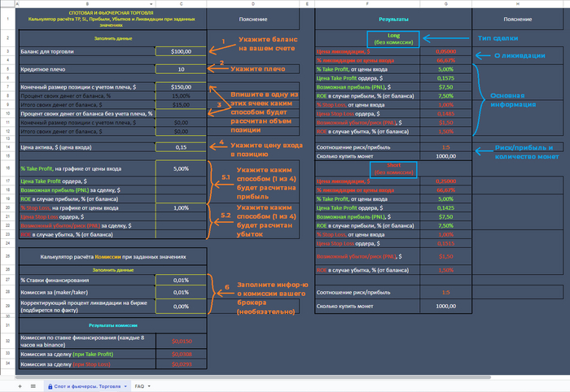Select the leverage cell with value 10
570x392 pixels.
point(181,69)
